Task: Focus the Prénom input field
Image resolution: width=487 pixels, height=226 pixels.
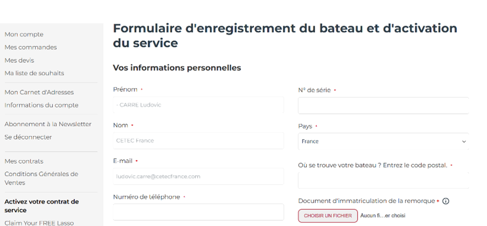Action: click(198, 105)
